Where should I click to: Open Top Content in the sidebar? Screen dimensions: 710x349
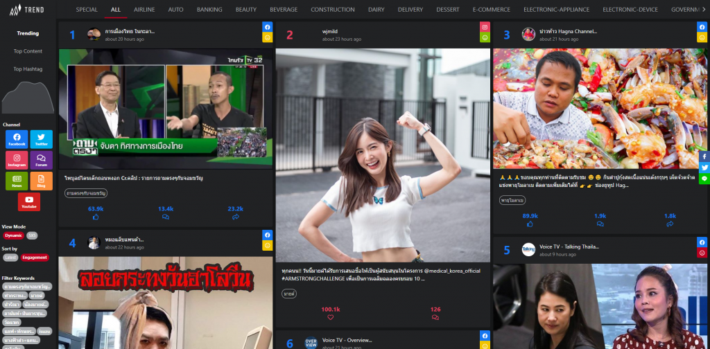(28, 51)
